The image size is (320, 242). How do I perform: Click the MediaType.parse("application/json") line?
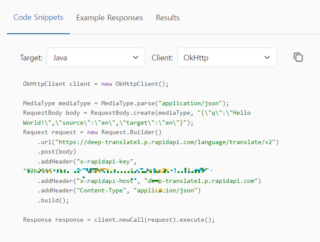click(126, 103)
